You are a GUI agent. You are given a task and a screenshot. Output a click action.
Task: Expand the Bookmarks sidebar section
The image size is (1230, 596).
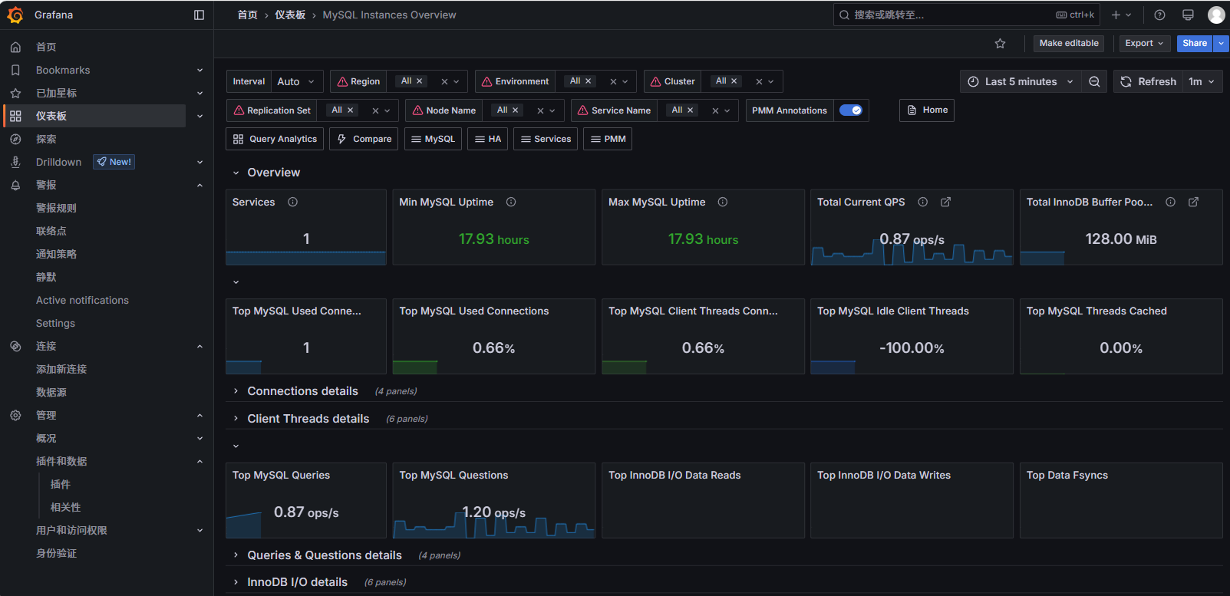(200, 70)
